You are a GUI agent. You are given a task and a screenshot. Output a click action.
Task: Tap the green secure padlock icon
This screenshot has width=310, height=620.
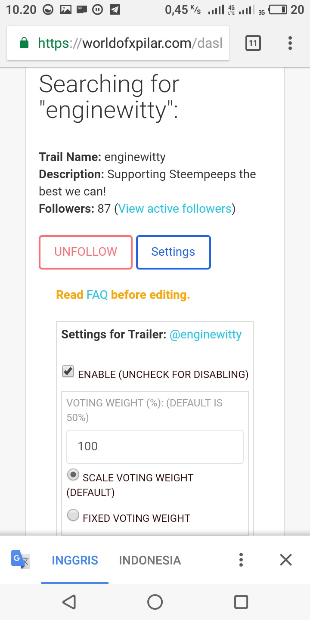[24, 43]
